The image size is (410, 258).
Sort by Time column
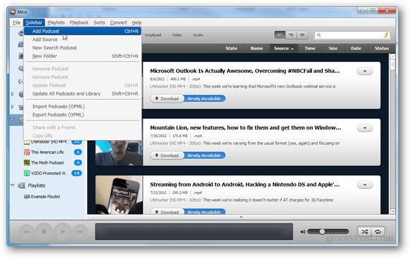[x=310, y=49]
